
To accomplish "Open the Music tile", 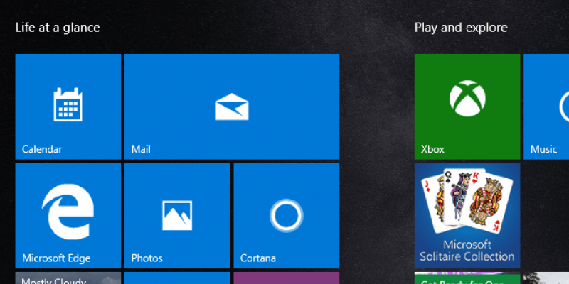I will point(546,106).
